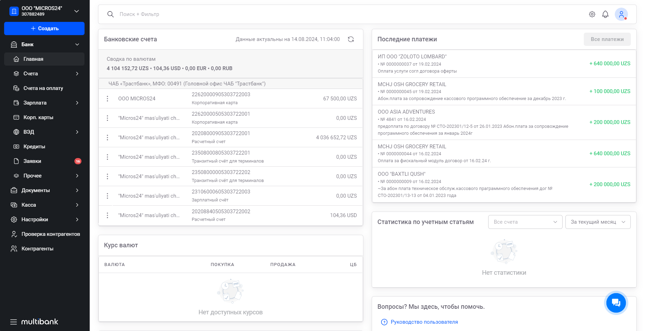Go to Заявки menu item
The width and height of the screenshot is (645, 331).
(x=32, y=161)
